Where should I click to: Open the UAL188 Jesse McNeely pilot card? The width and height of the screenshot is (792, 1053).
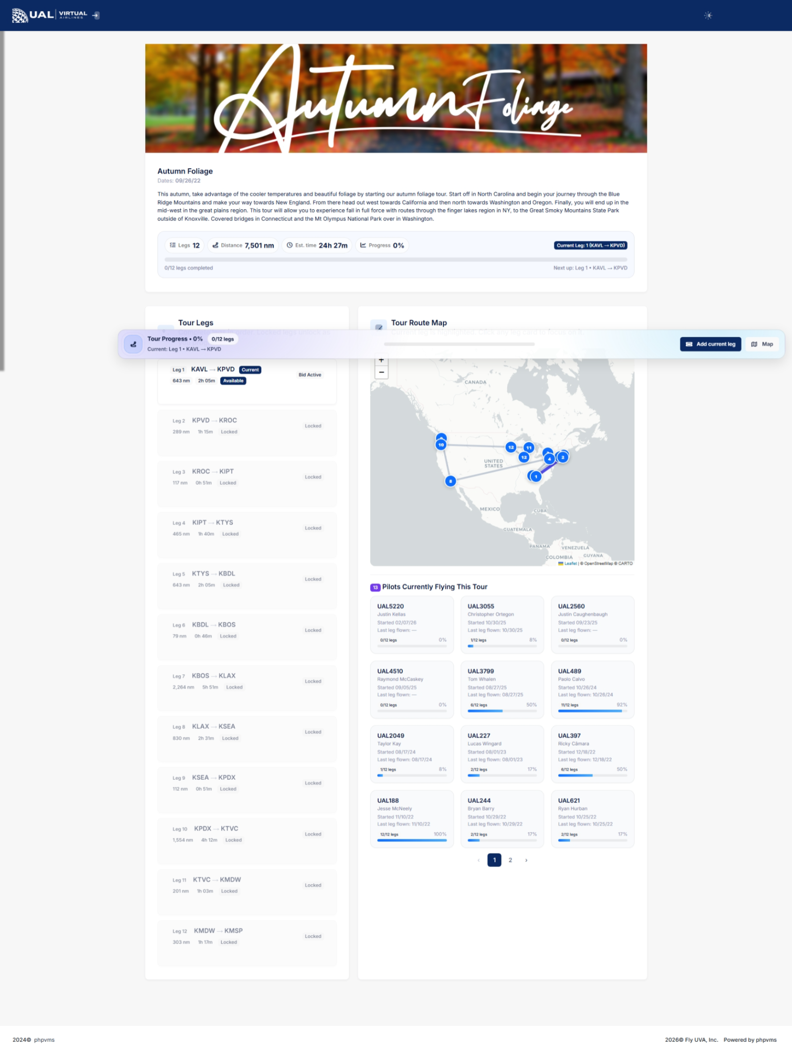point(412,819)
